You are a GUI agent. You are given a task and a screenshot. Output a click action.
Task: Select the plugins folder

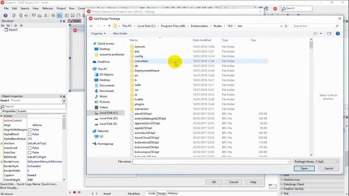pyautogui.click(x=140, y=104)
